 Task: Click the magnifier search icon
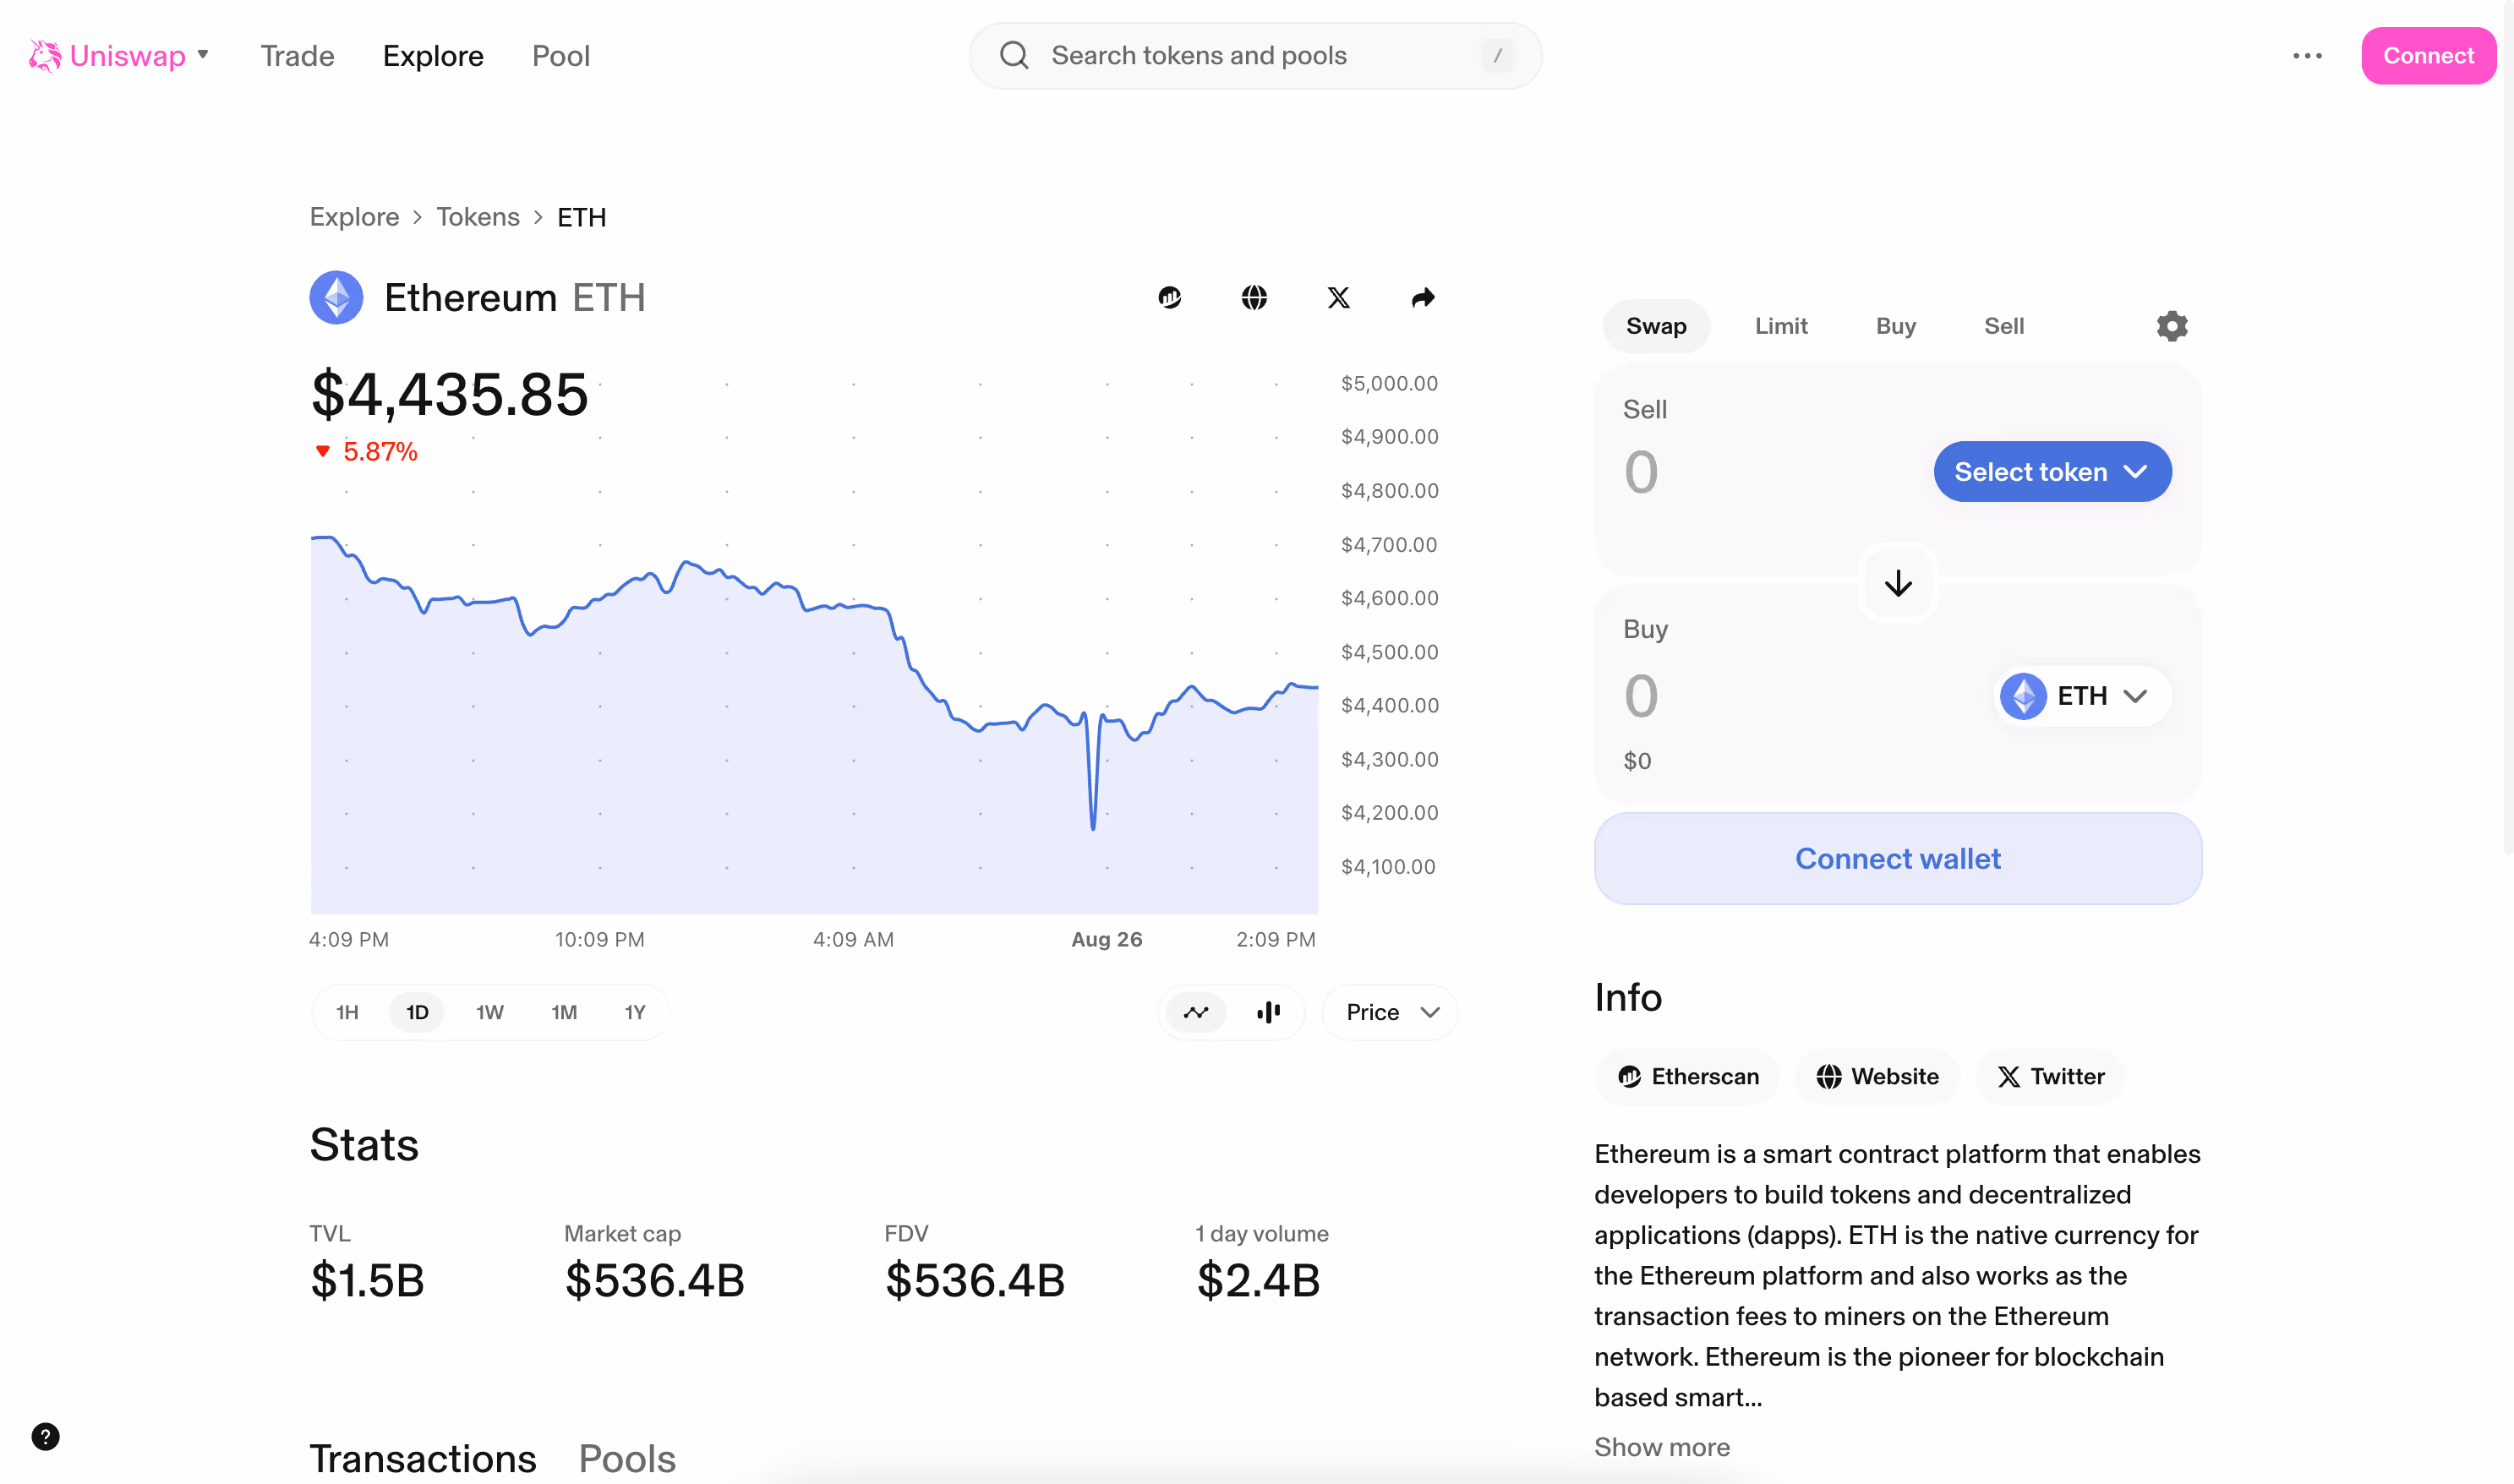1014,55
